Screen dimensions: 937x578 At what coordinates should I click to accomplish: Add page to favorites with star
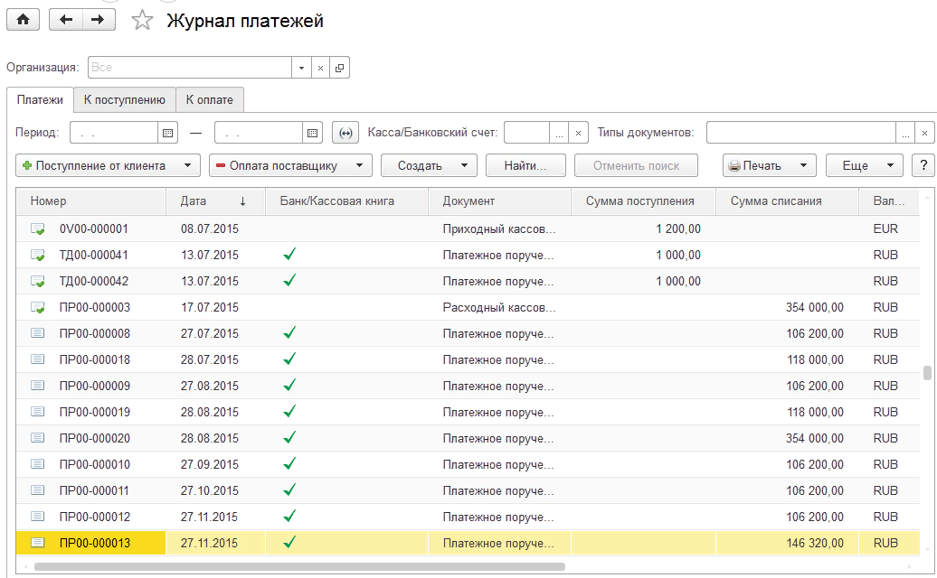pos(142,21)
